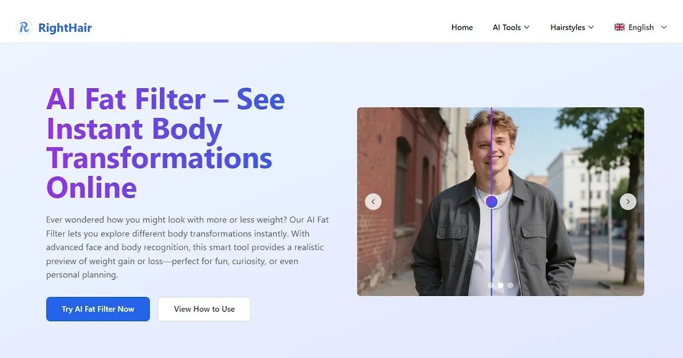The width and height of the screenshot is (683, 358).
Task: Click the chevron beside English
Action: pos(664,27)
